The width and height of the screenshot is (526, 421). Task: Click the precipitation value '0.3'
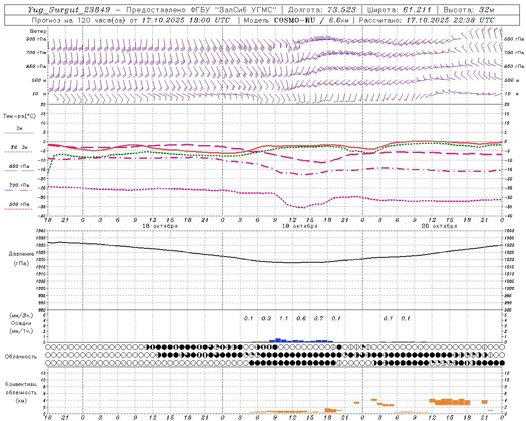click(x=266, y=318)
